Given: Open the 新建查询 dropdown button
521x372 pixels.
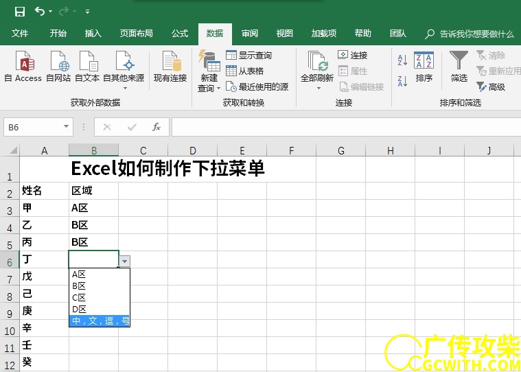Looking at the screenshot, I should 209,71.
